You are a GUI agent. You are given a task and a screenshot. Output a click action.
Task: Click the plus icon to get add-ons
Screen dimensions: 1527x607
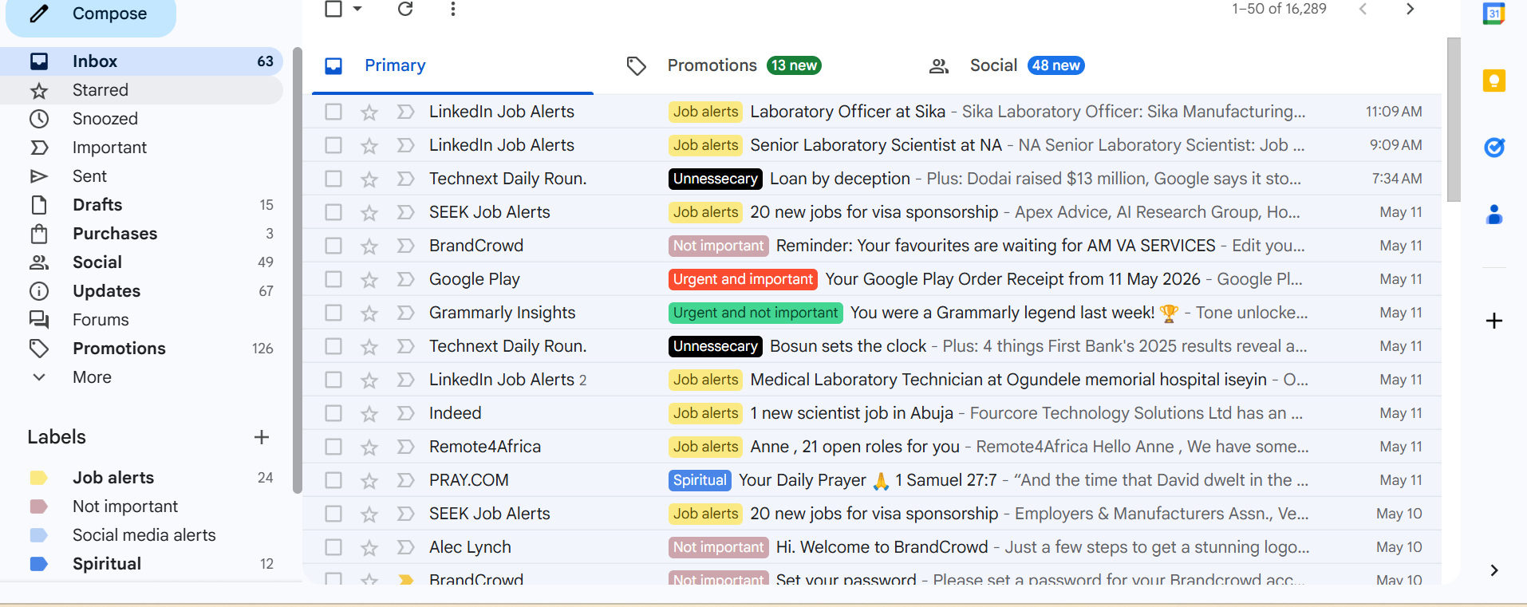1493,321
